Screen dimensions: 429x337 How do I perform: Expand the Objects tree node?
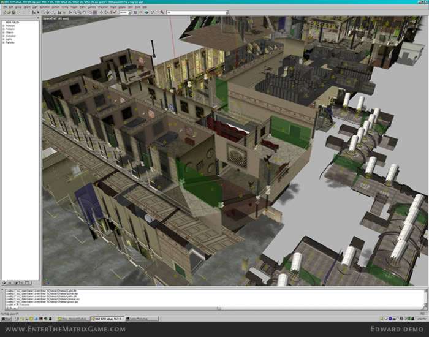4,32
